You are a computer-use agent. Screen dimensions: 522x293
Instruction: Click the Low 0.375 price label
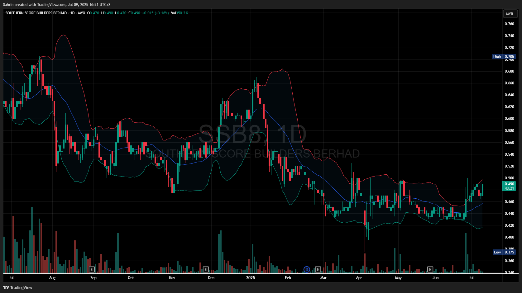[505, 252]
